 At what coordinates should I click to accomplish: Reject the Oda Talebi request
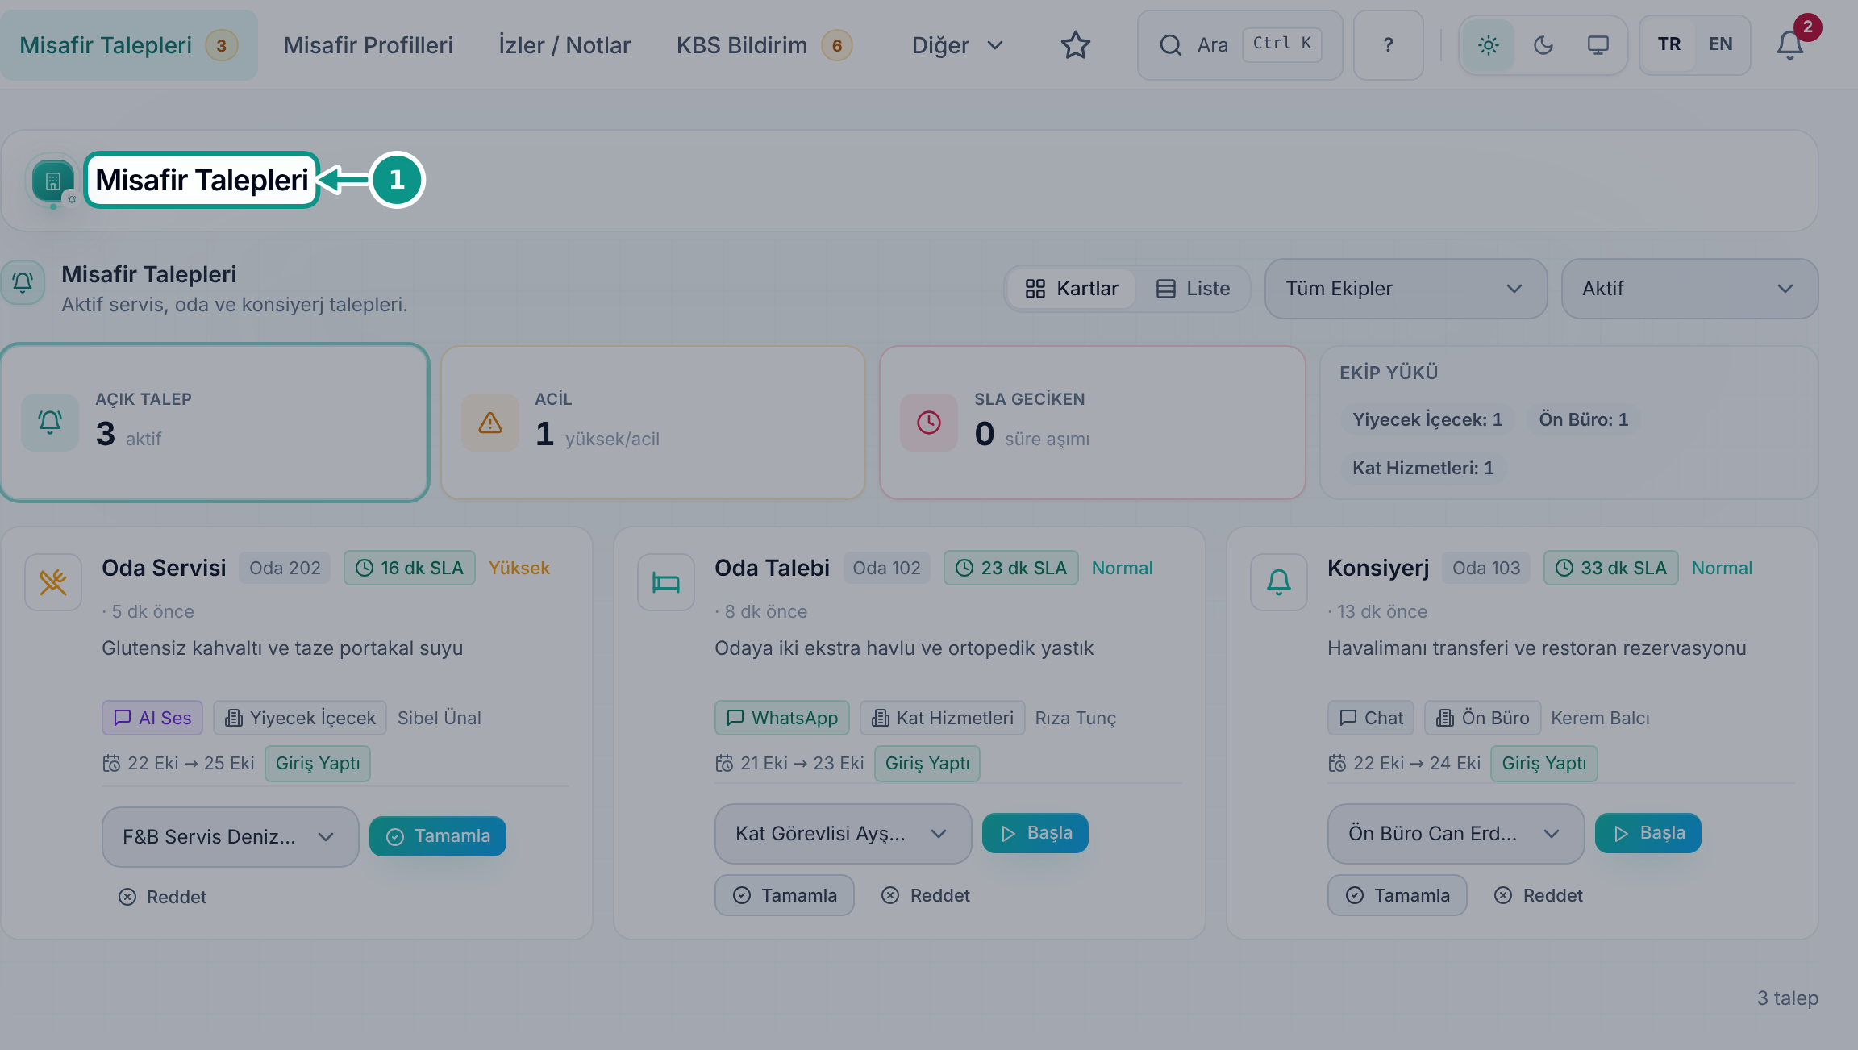point(926,895)
